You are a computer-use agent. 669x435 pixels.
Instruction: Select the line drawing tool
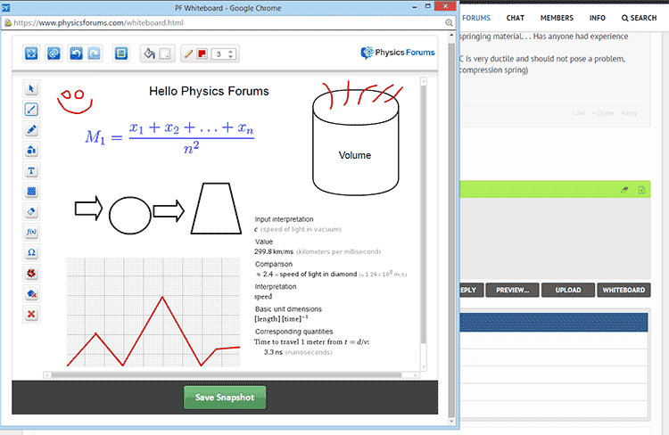tap(31, 110)
